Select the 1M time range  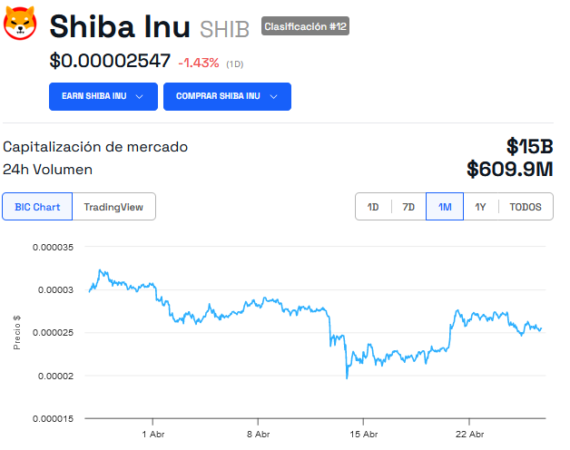coord(445,207)
